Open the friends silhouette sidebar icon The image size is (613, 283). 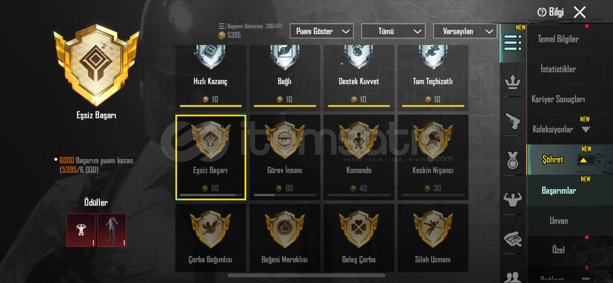click(512, 277)
